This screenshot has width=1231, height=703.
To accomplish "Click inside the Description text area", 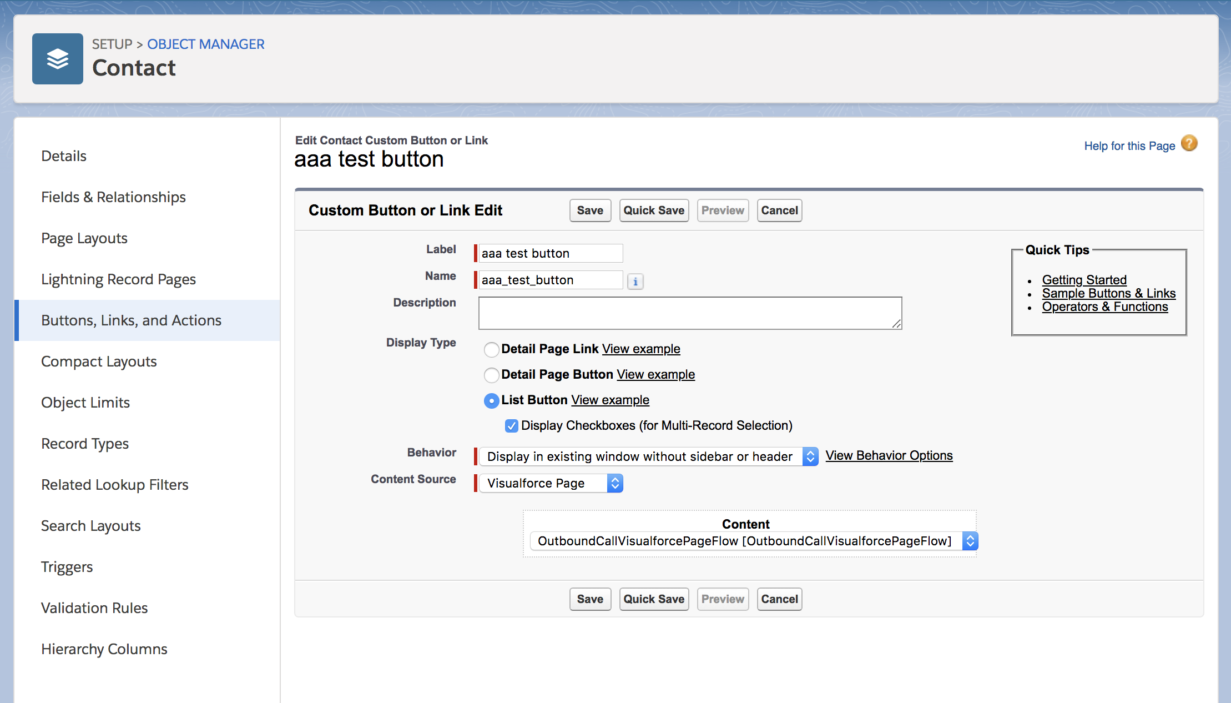I will 689,313.
